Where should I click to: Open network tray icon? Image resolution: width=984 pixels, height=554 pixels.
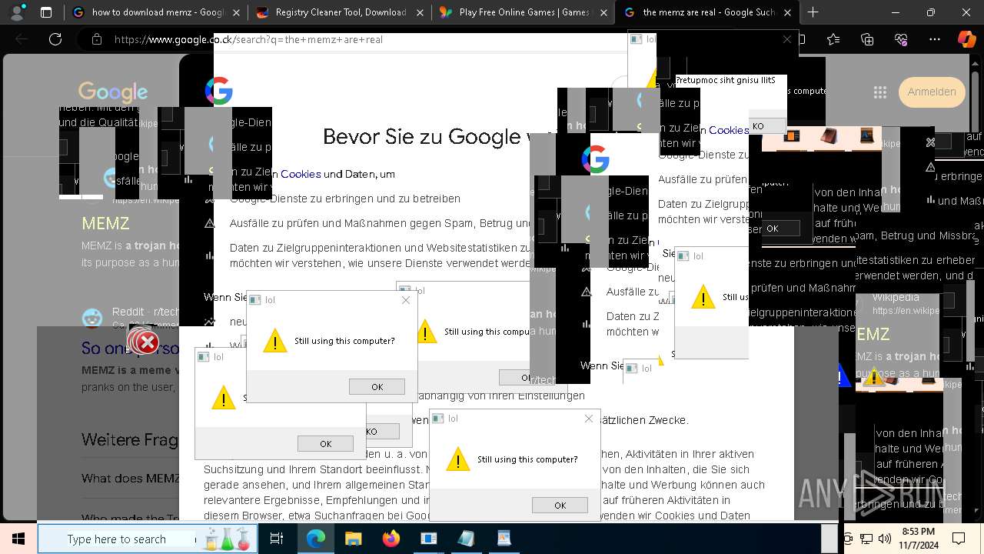click(x=866, y=539)
